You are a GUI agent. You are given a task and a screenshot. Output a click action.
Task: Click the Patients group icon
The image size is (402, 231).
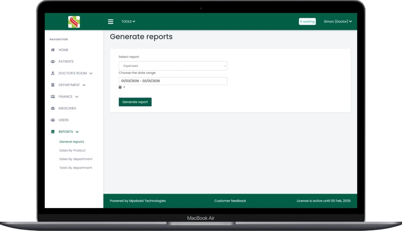53,62
